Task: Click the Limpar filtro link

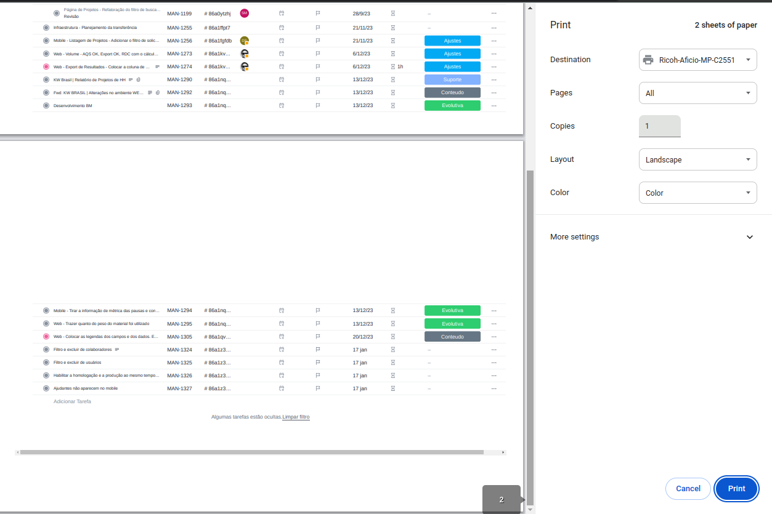Action: coord(296,417)
